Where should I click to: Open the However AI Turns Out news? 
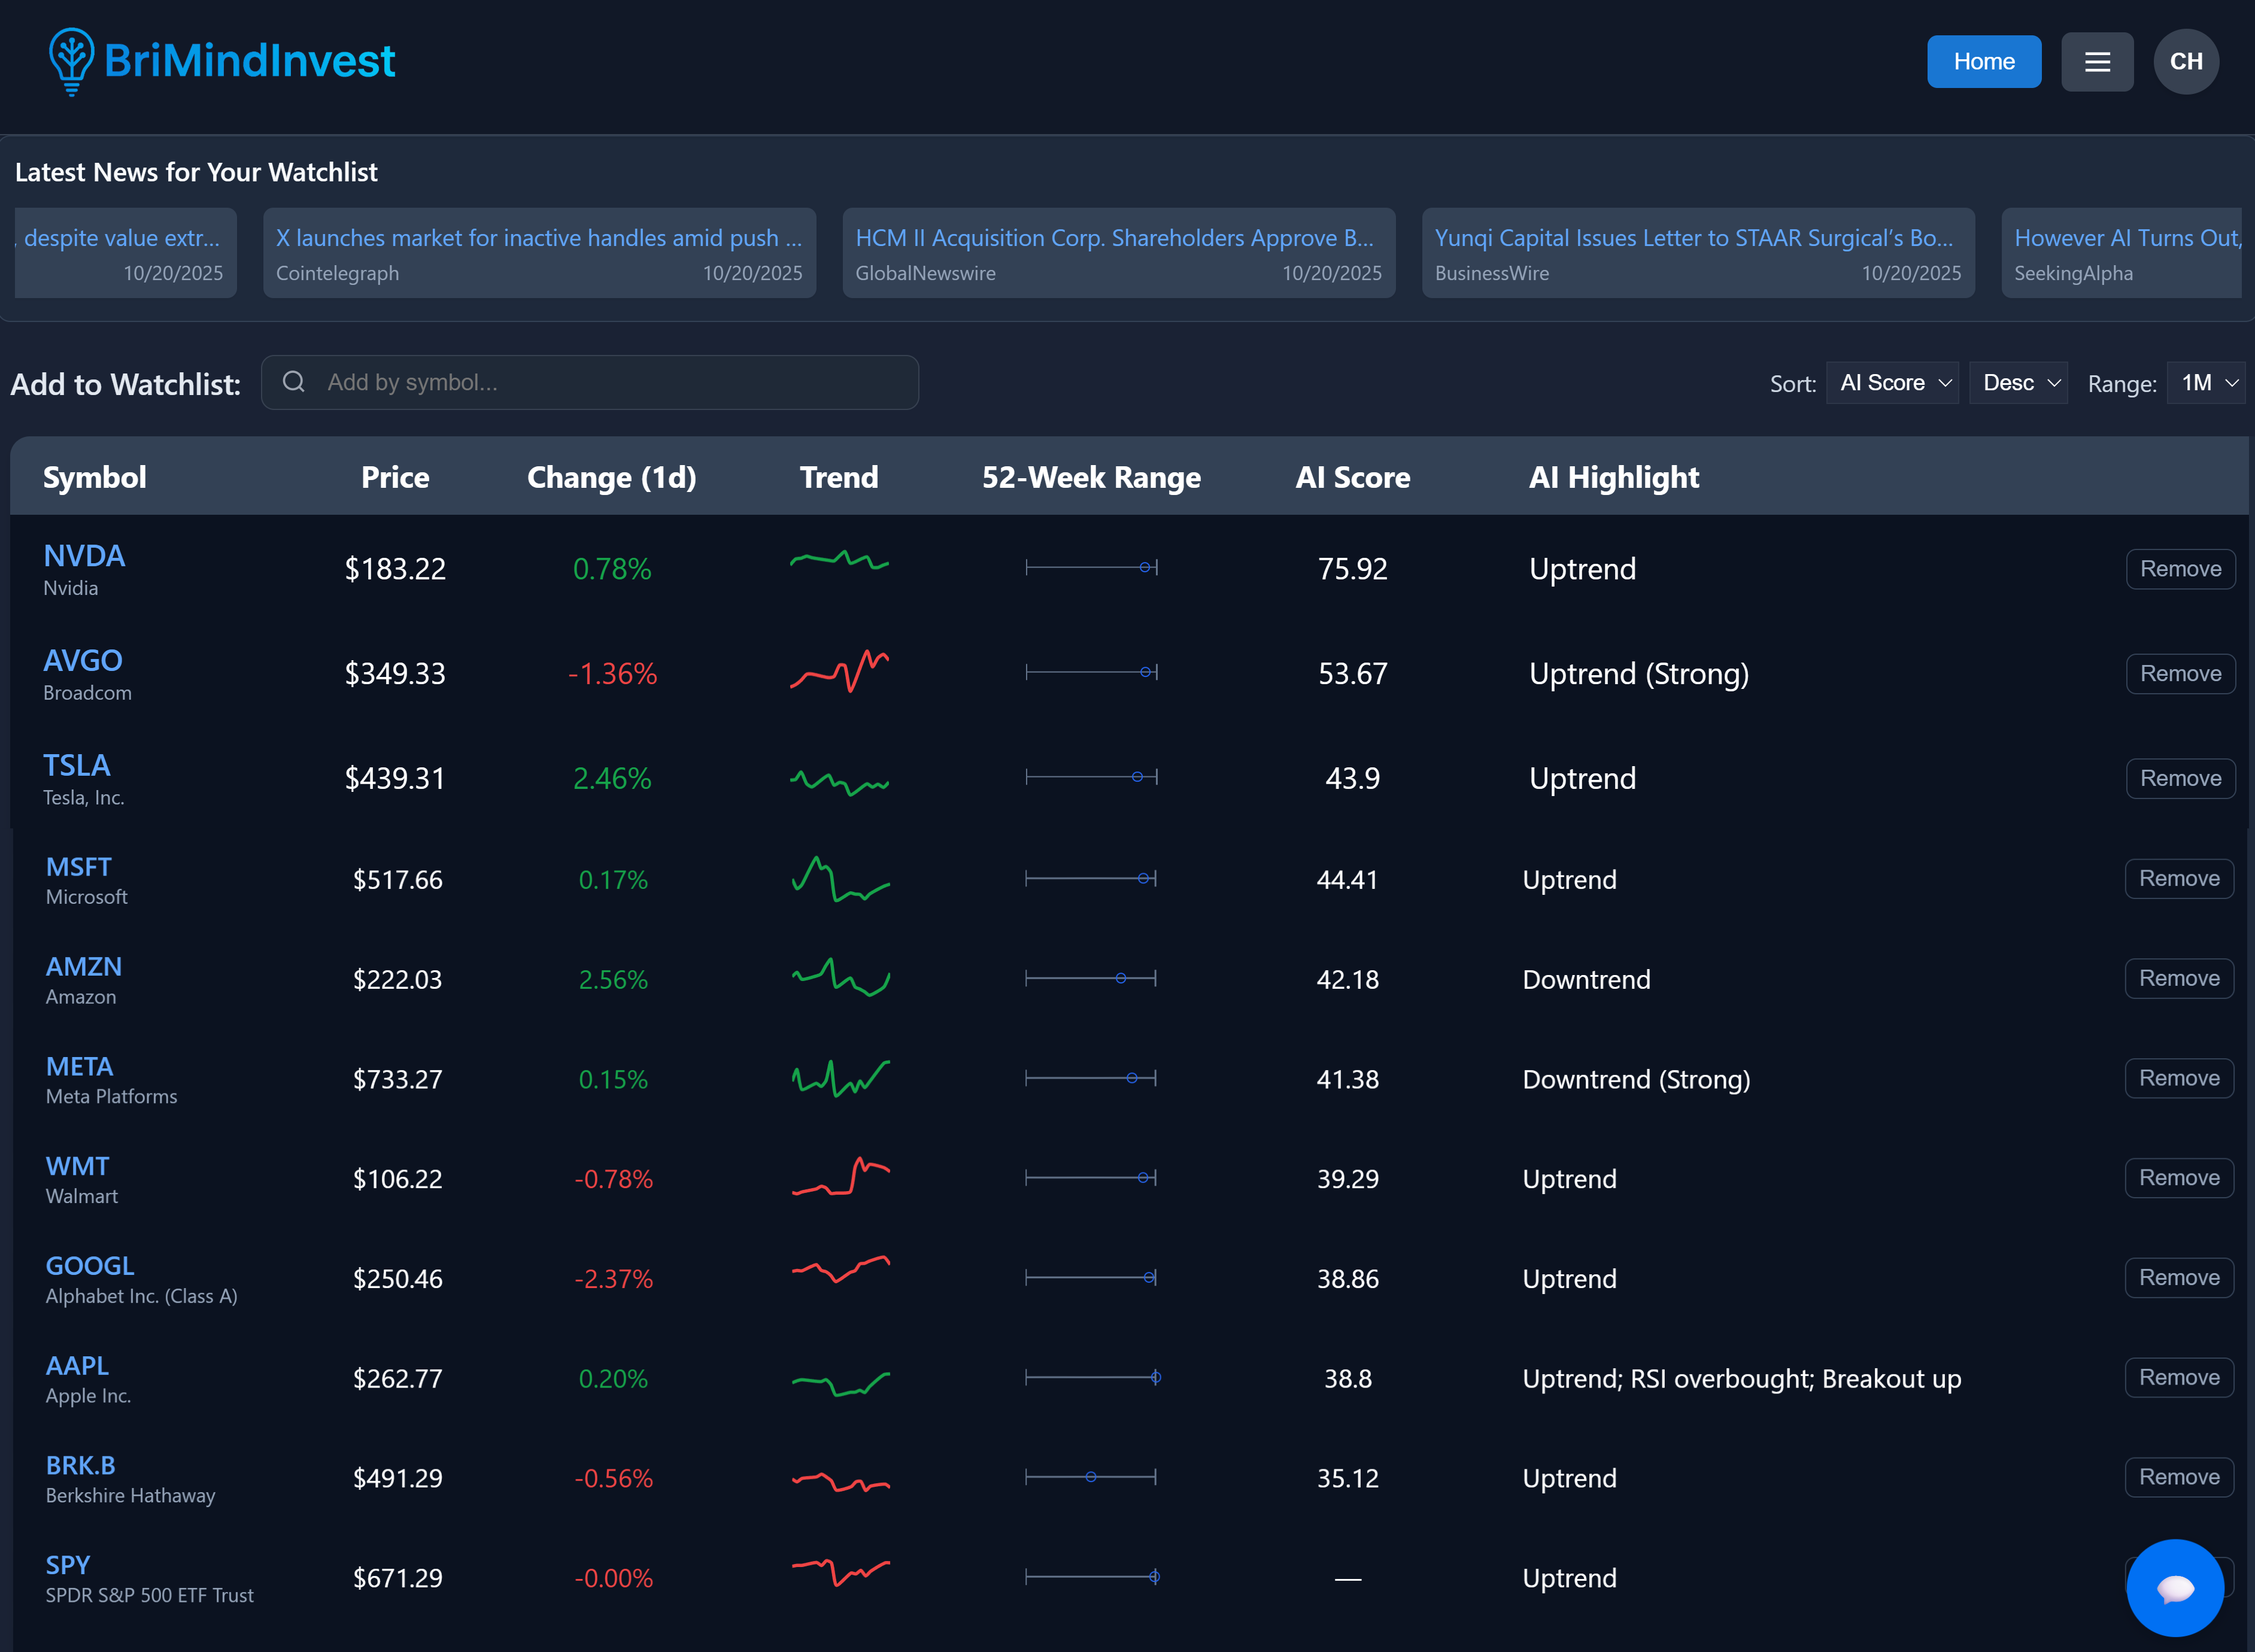coord(2121,253)
